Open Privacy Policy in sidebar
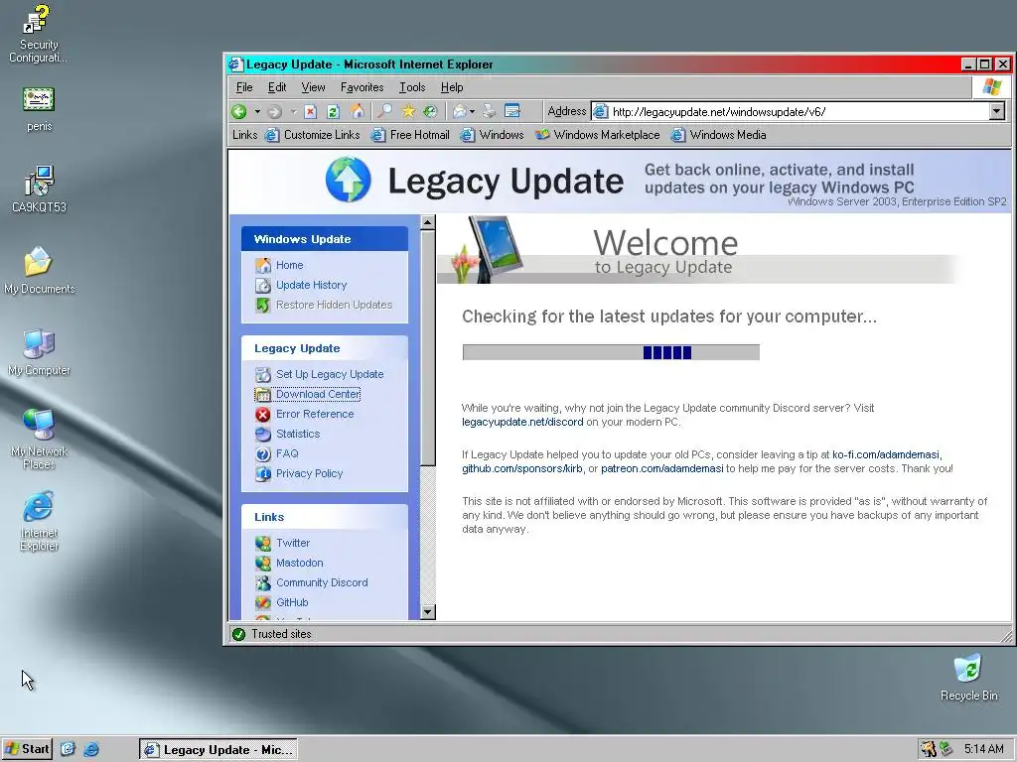This screenshot has height=762, width=1017. coord(310,473)
